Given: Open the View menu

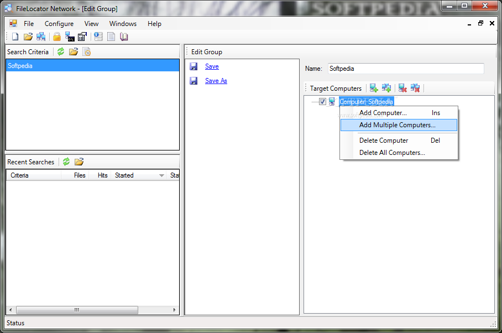Looking at the screenshot, I should click(91, 24).
